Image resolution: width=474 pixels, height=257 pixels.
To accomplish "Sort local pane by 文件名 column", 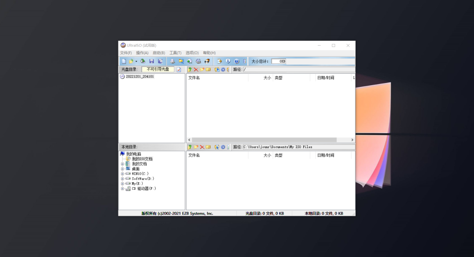I will (194, 155).
